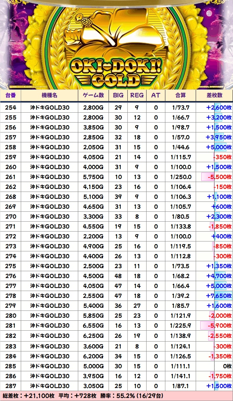This screenshot has height=401, width=233.
Task: Click the 勝率：55.2% (16/29台) summary text
Action: (x=132, y=396)
